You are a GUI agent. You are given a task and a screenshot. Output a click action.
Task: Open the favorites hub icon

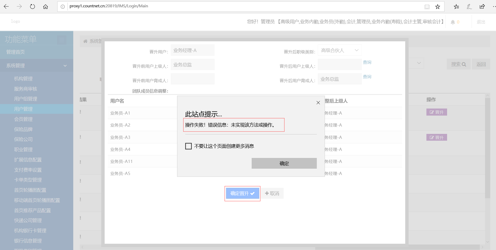(456, 7)
